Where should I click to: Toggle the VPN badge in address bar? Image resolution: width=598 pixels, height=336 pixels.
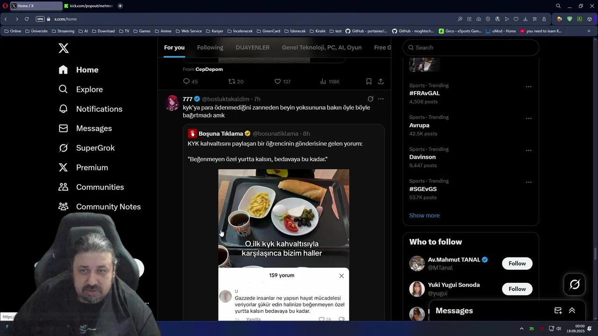pos(40,19)
